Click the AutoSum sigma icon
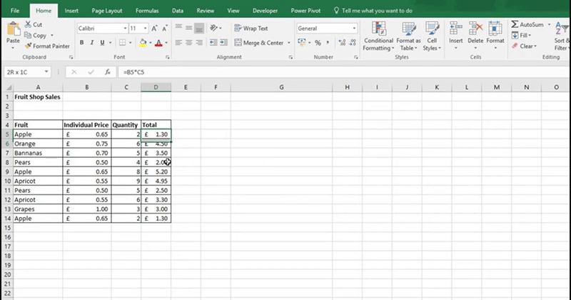Image resolution: width=571 pixels, height=300 pixels. coord(515,24)
